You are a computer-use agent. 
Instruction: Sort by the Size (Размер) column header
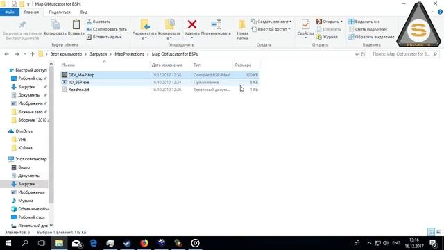point(243,65)
